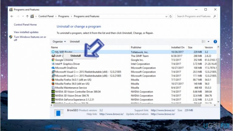
Task: Click the forward navigation arrow
Action: tap(18, 16)
